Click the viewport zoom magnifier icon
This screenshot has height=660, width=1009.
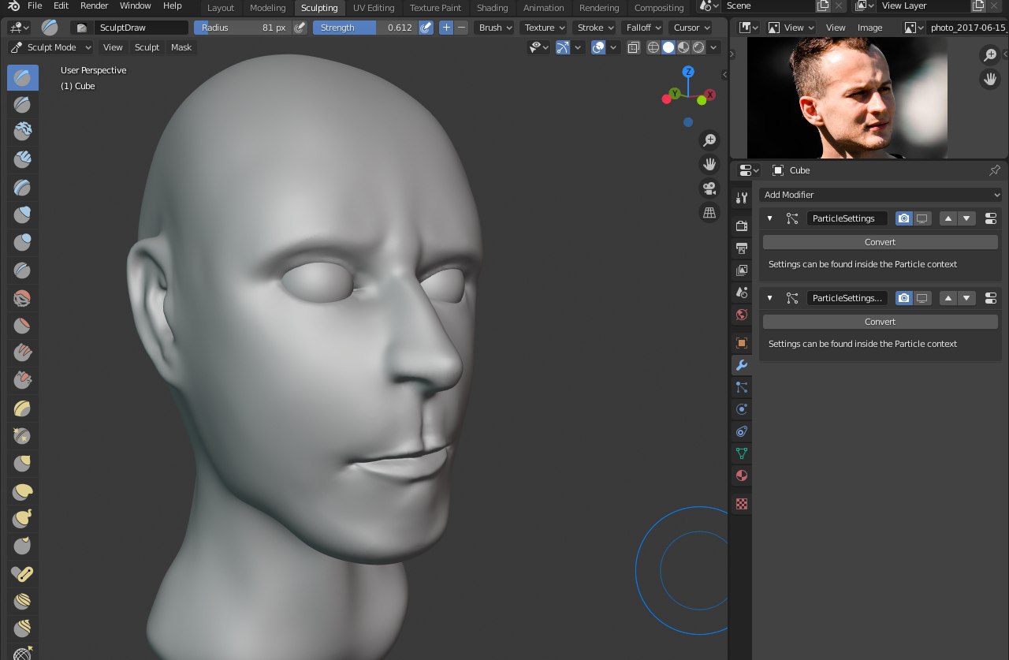(x=709, y=140)
